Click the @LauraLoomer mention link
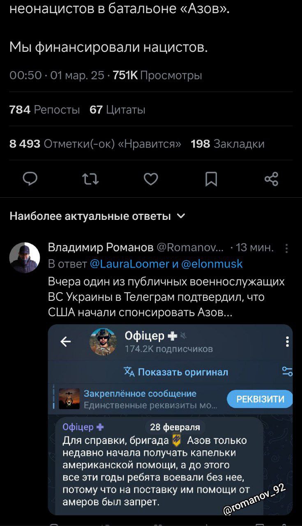The height and width of the screenshot is (526, 302). point(129,264)
